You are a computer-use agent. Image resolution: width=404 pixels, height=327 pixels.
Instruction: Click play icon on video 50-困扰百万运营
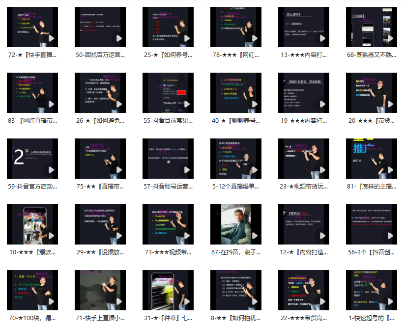point(119,38)
